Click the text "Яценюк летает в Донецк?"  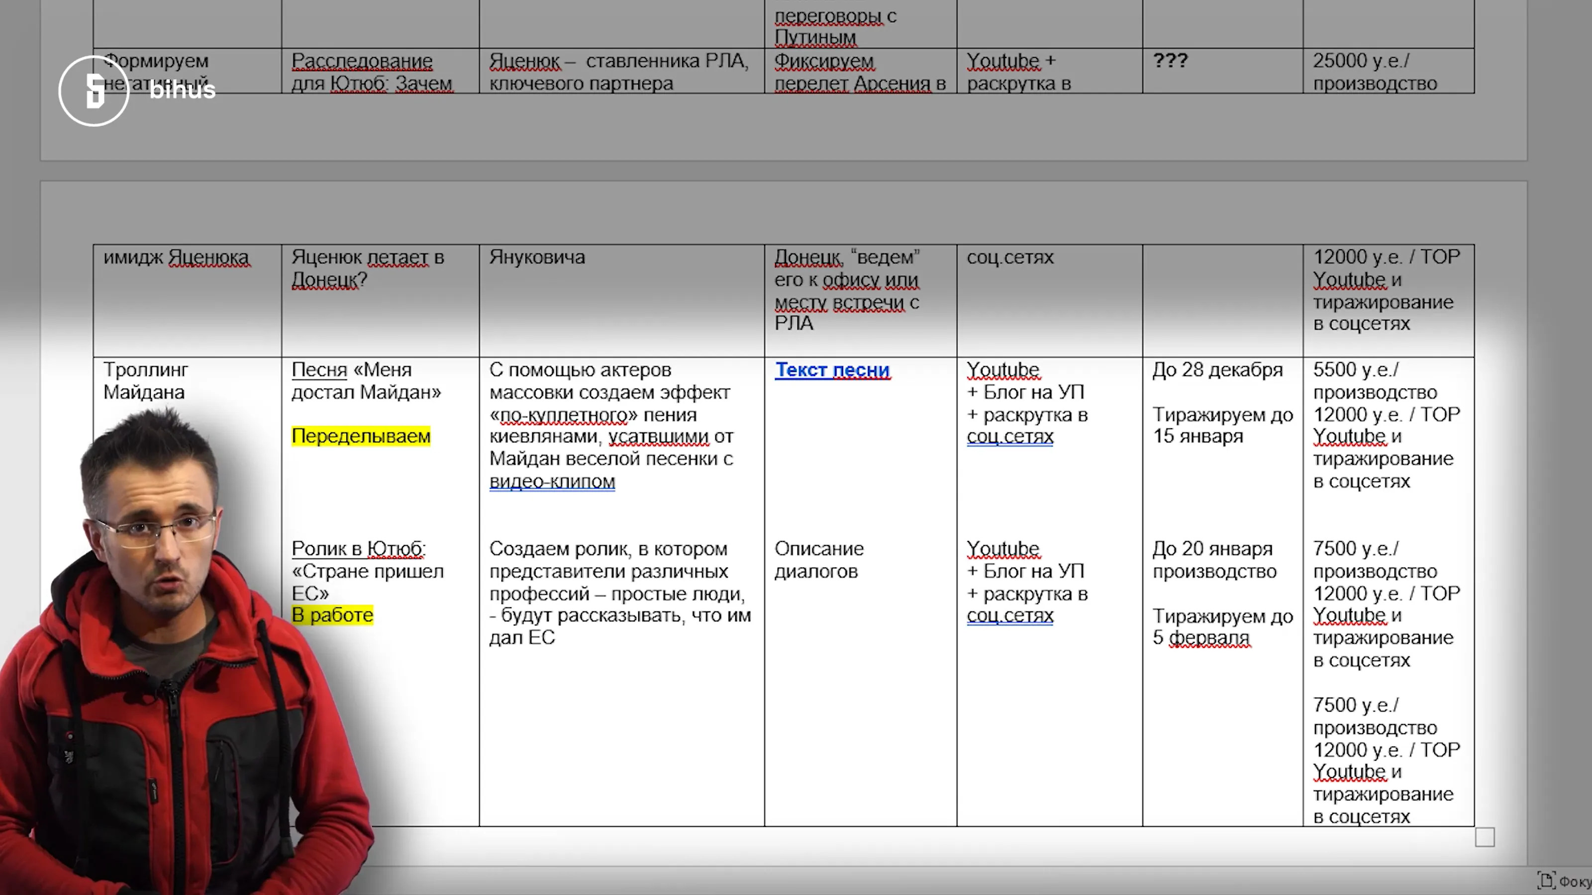tap(368, 268)
